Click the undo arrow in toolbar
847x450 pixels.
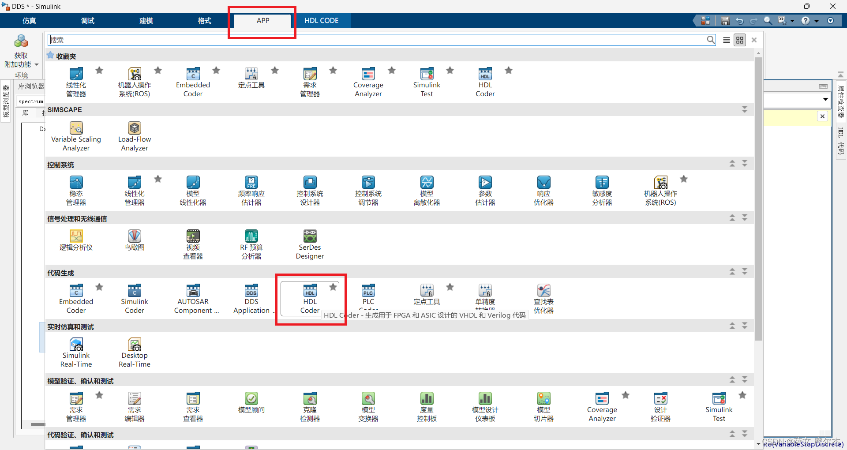[x=739, y=21]
